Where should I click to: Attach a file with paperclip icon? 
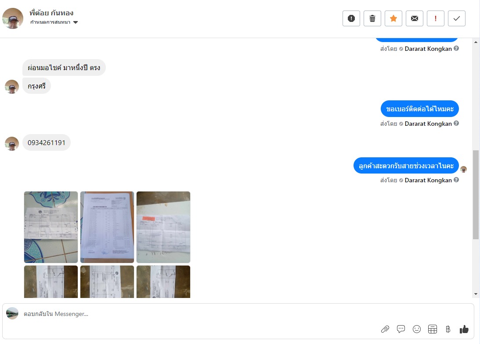[x=385, y=329]
